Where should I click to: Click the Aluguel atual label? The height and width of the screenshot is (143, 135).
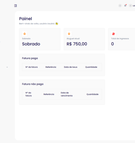pyautogui.click(x=73, y=38)
